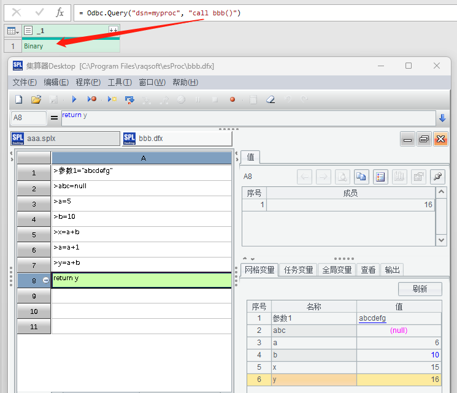Viewport: 457px width, 393px height.
Task: Collapse cell A8 using the minus toggle
Action: (46, 280)
